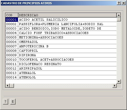Click the E button at bottom
The width and height of the screenshot is (127, 110).
point(13,102)
